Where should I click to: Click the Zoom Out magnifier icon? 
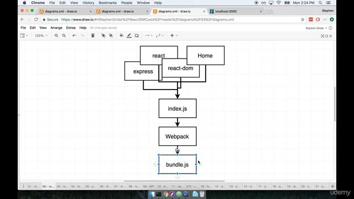point(64,35)
